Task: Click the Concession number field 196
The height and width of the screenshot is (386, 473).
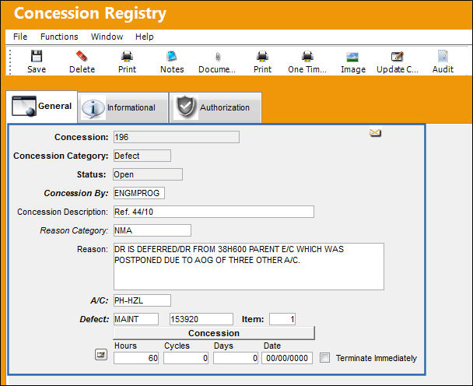Action: (x=177, y=137)
